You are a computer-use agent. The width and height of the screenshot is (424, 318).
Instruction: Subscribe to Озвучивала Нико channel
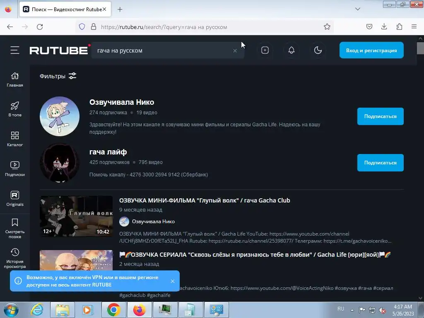[380, 116]
